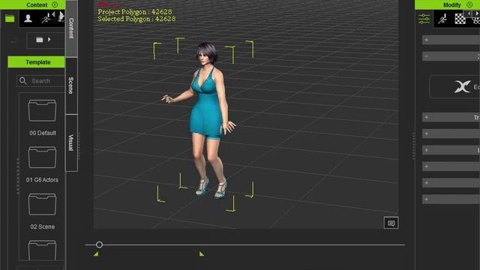Select the Modify sliders icon
The height and width of the screenshot is (270, 480).
click(x=424, y=19)
